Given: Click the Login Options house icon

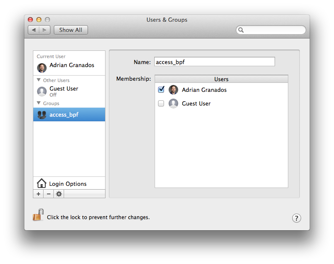Looking at the screenshot, I should click(x=41, y=183).
